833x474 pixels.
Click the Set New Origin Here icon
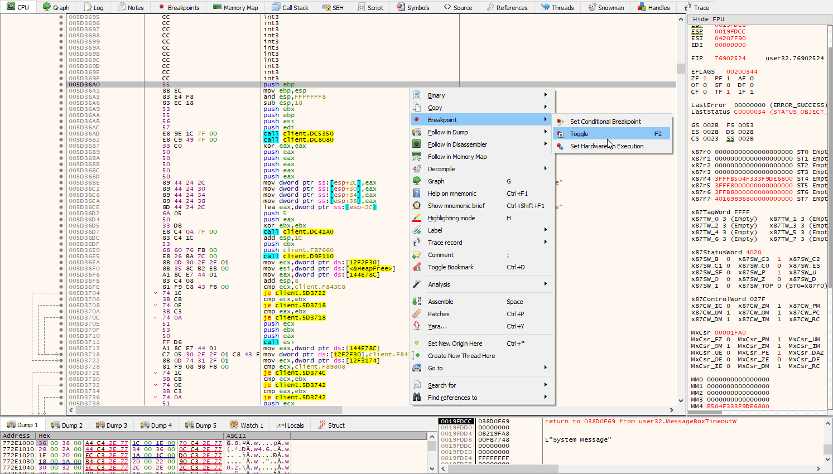coord(417,344)
